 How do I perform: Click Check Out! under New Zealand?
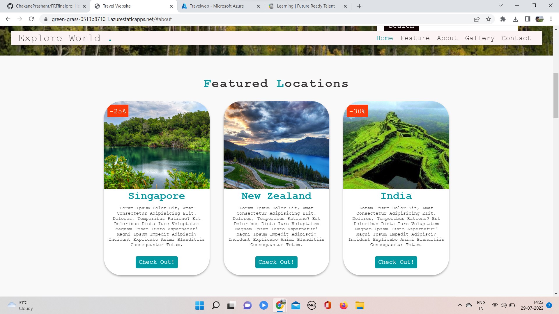pyautogui.click(x=276, y=262)
